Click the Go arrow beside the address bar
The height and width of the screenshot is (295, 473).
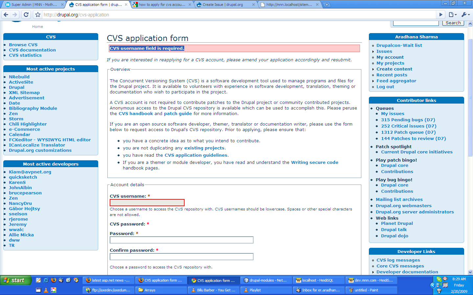pos(441,15)
